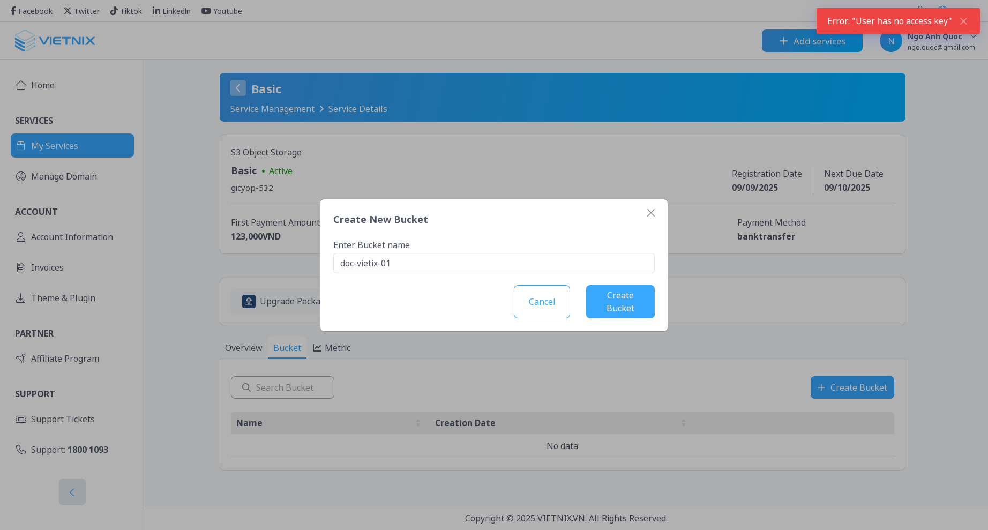The image size is (988, 530).
Task: Switch to the Overview tab
Action: [243, 348]
